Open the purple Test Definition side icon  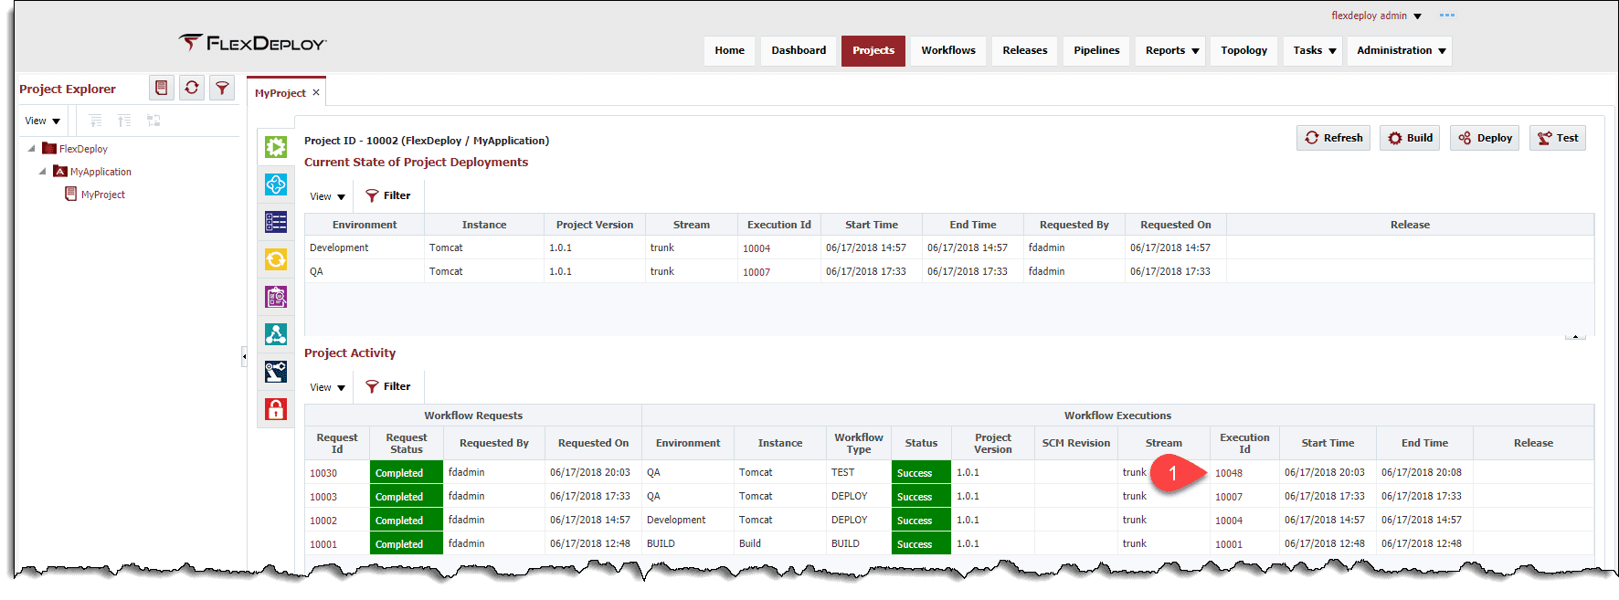(x=276, y=297)
